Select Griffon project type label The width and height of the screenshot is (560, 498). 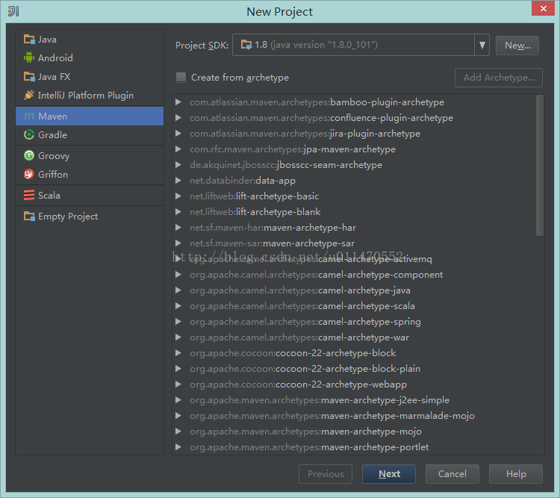tap(53, 174)
